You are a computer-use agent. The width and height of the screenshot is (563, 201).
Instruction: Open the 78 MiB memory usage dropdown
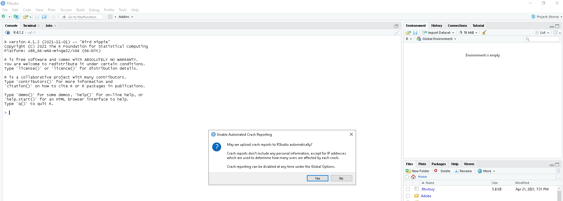click(468, 33)
